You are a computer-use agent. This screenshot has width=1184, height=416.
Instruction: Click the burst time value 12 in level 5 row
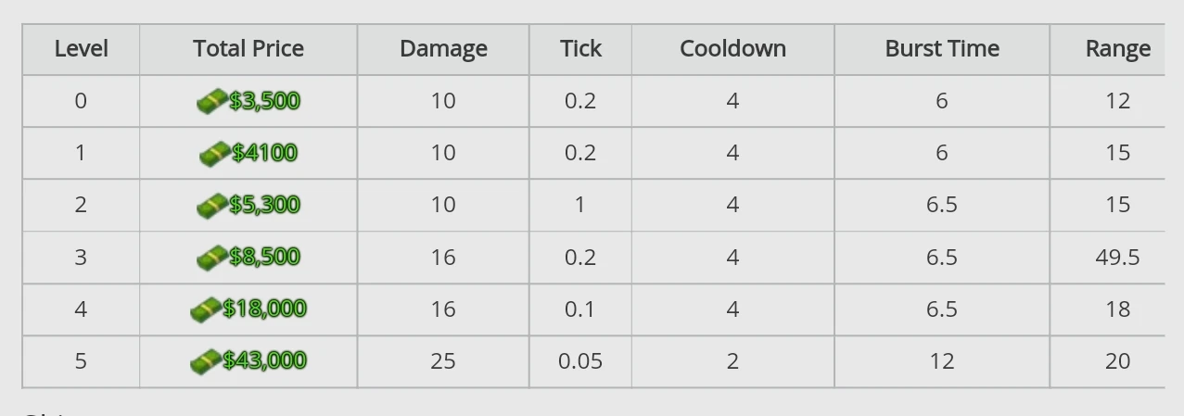[x=942, y=361]
